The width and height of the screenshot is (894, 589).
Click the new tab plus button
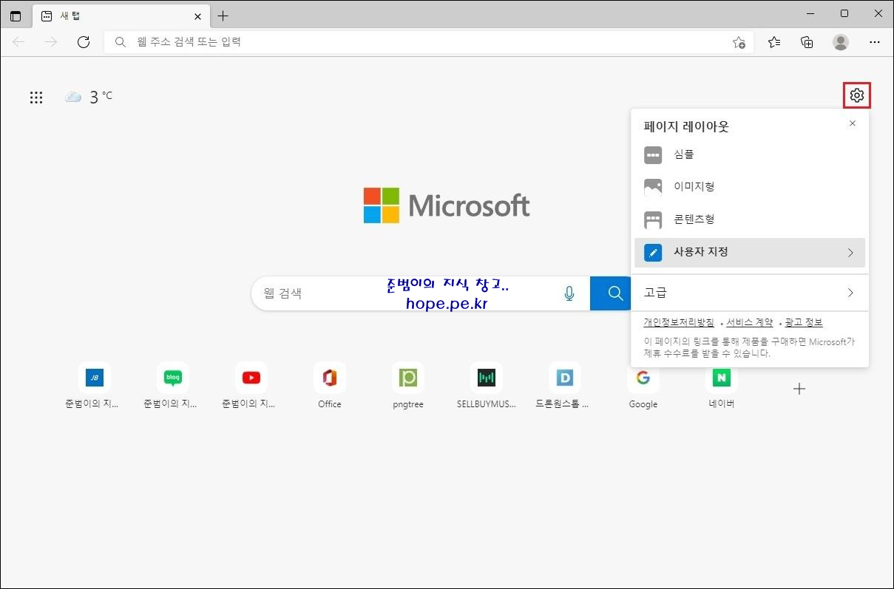[223, 16]
